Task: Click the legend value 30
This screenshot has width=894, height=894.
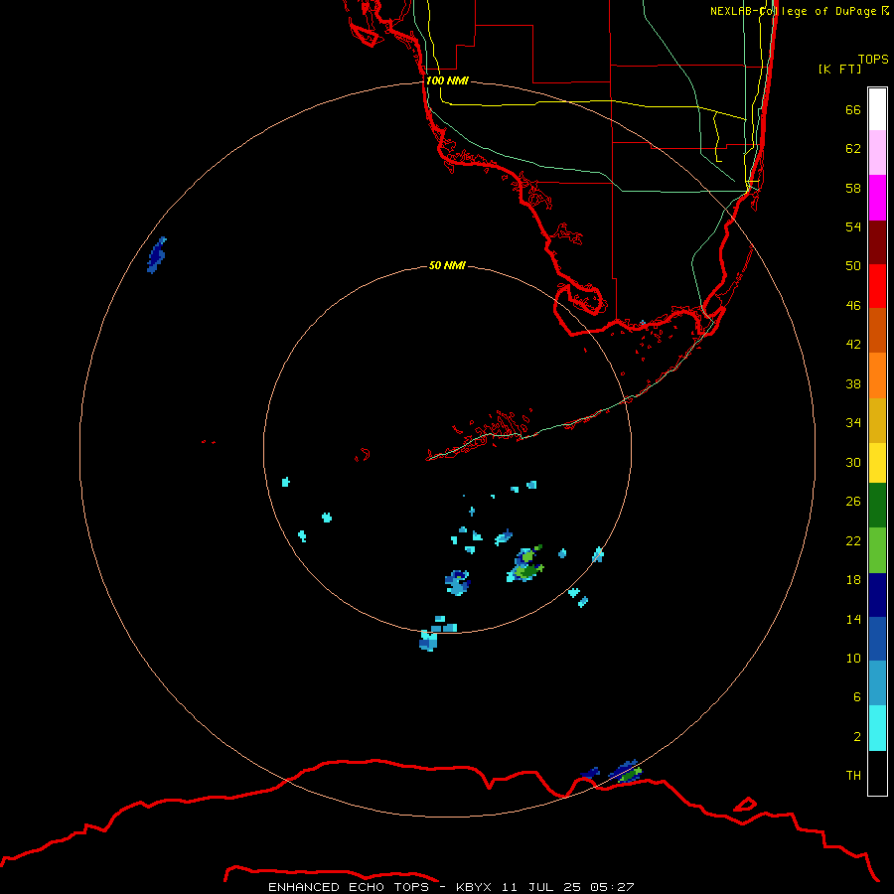Action: pos(853,462)
